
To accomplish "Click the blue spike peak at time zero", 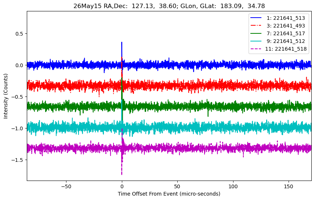I will tap(122, 43).
